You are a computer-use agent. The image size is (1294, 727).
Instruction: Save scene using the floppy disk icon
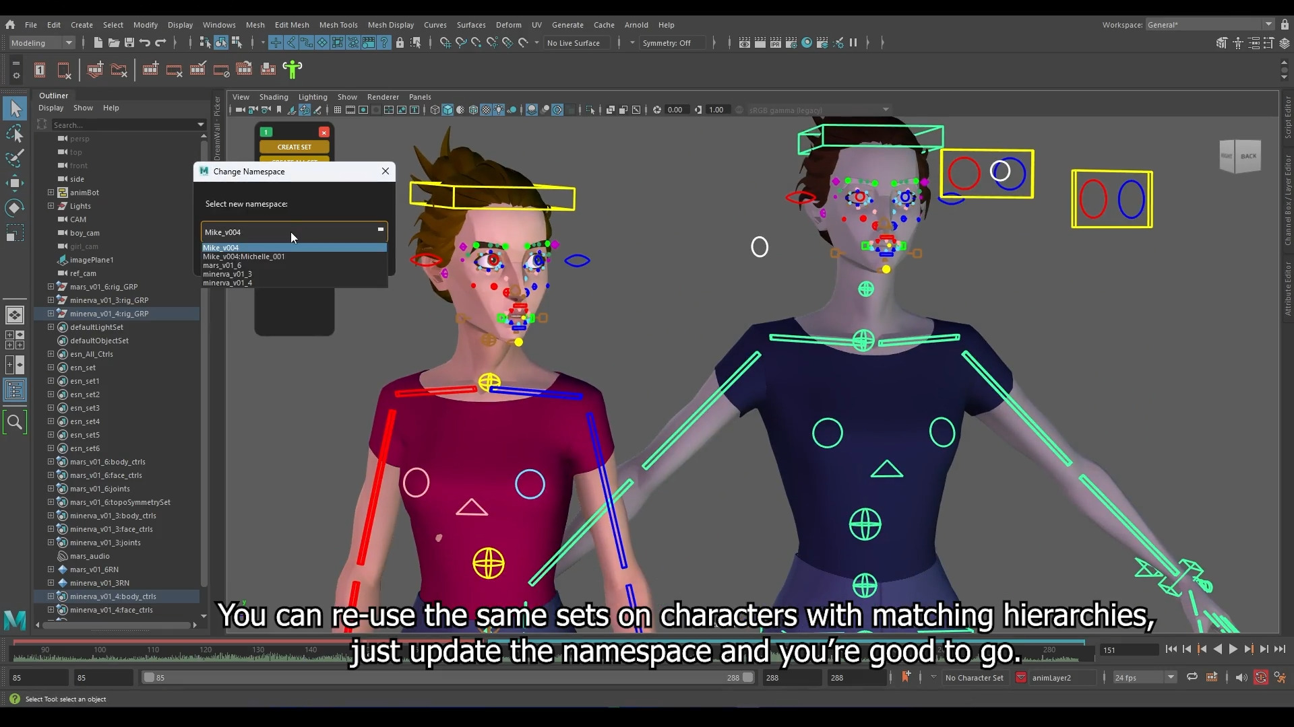click(x=129, y=42)
